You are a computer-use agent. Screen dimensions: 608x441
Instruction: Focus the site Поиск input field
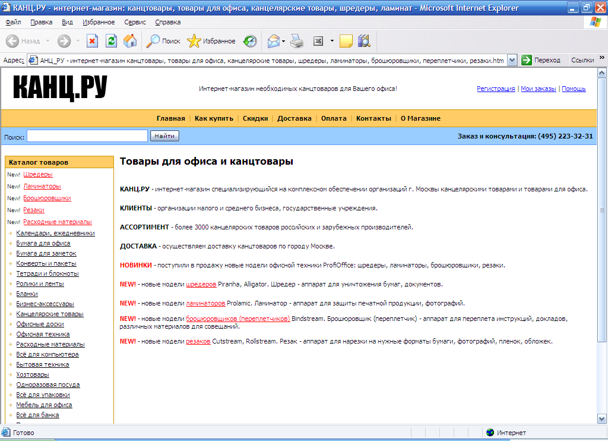pyautogui.click(x=87, y=136)
